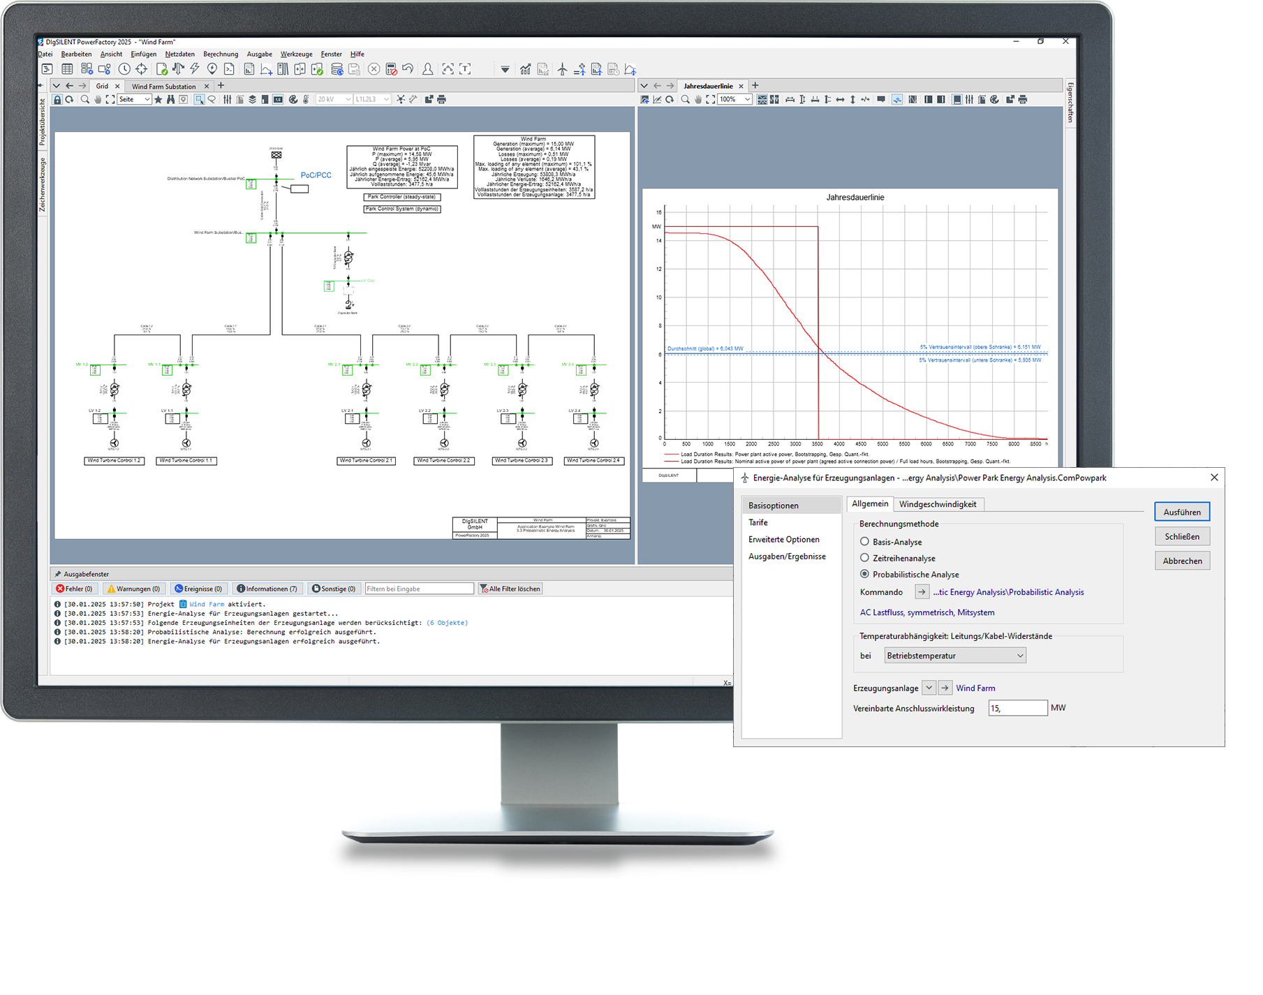Open the Betriebstemperatur dropdown
This screenshot has width=1263, height=995.
(954, 656)
